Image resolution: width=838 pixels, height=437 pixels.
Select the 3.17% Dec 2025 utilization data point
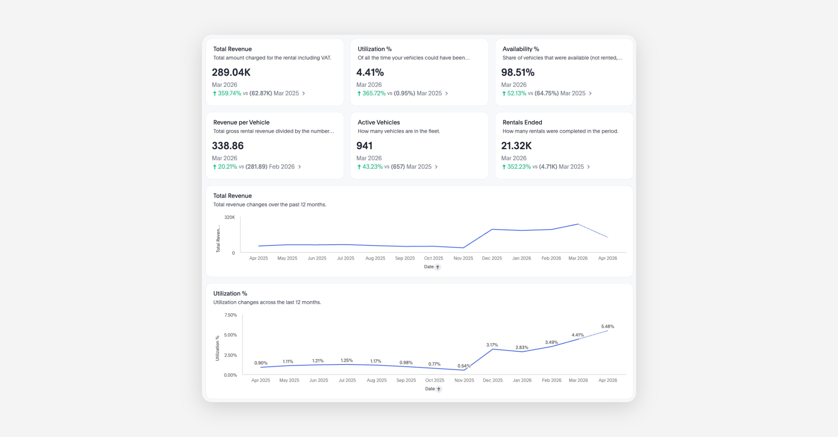[x=492, y=349]
